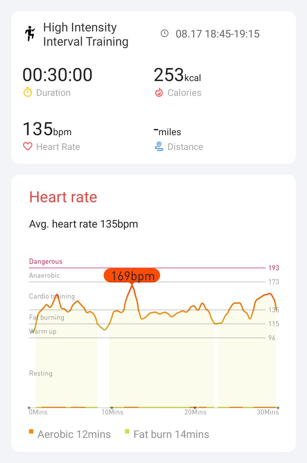Open the High Intensity Interval Training title

coord(86,34)
